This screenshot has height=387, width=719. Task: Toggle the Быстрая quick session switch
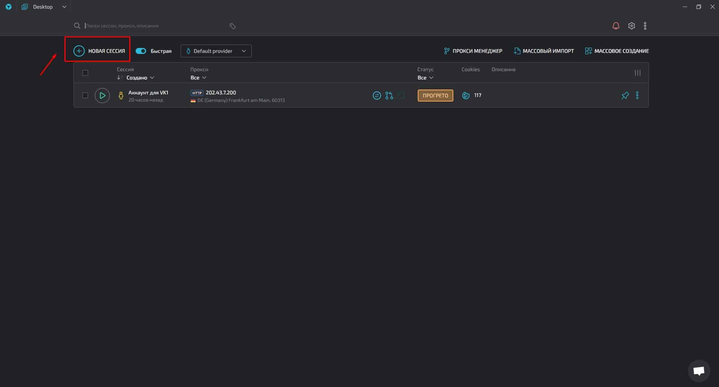coord(141,51)
